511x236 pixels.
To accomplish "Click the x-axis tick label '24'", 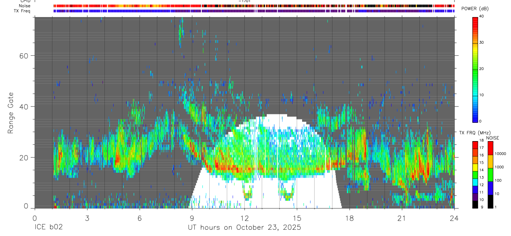I will (x=454, y=218).
